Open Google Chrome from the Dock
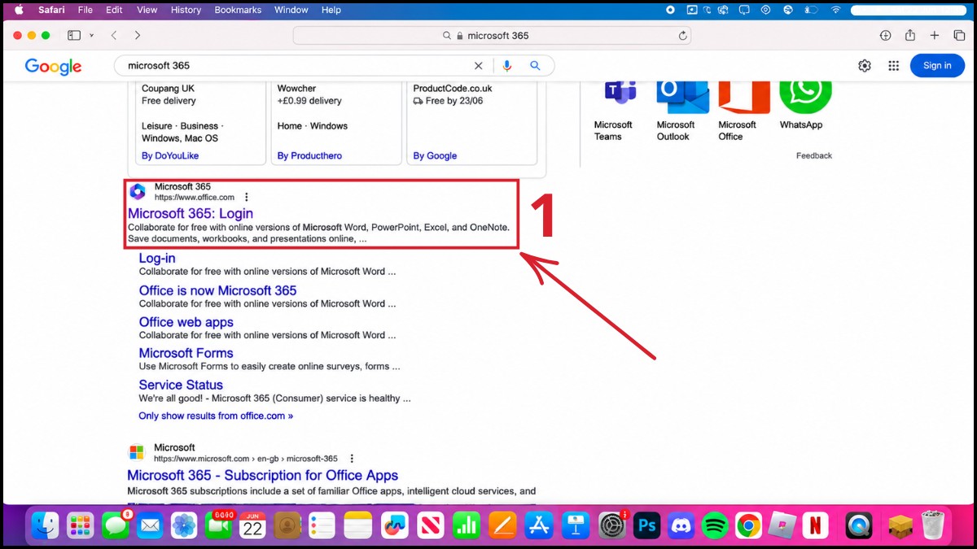 pyautogui.click(x=748, y=525)
